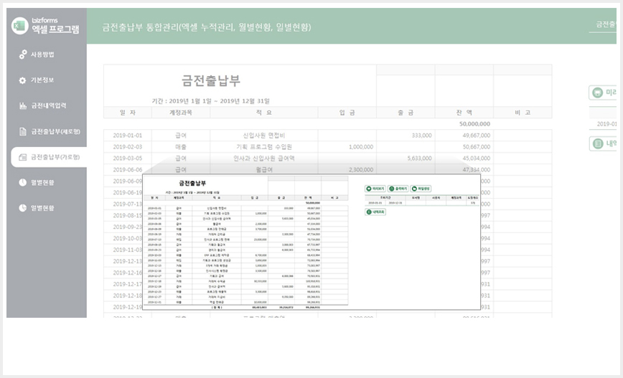Click the balance 49,667,000
This screenshot has width=623, height=378.
pos(476,136)
